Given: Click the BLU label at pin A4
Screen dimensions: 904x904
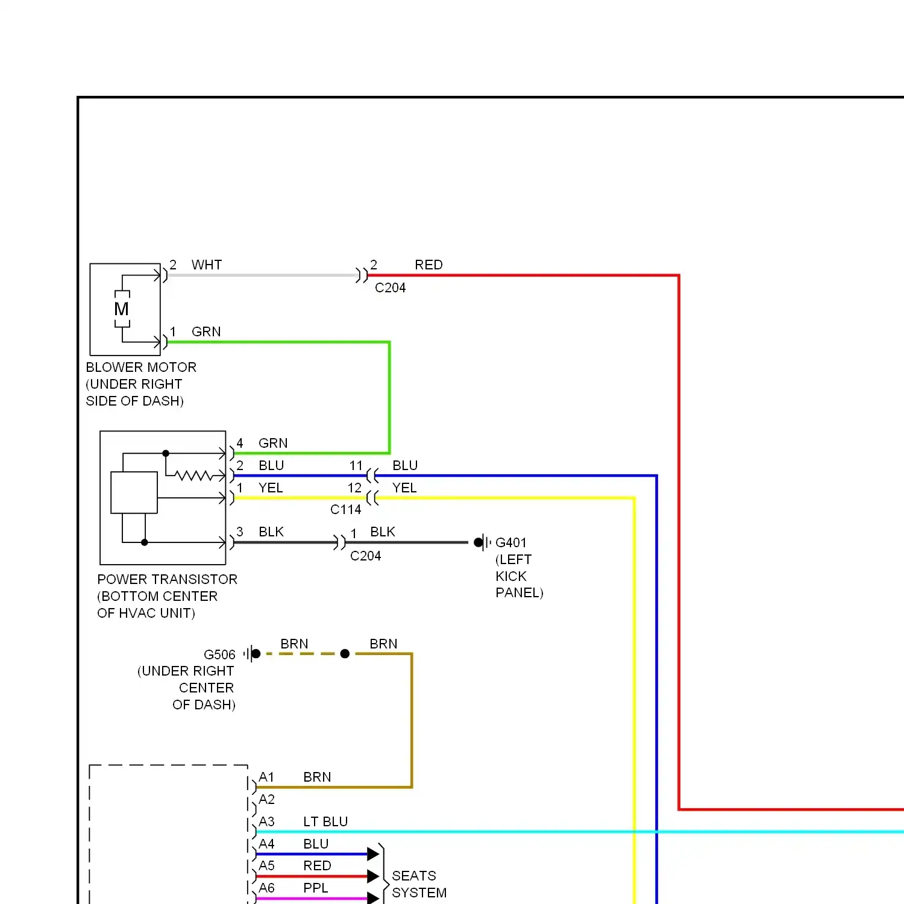Looking at the screenshot, I should [x=316, y=844].
